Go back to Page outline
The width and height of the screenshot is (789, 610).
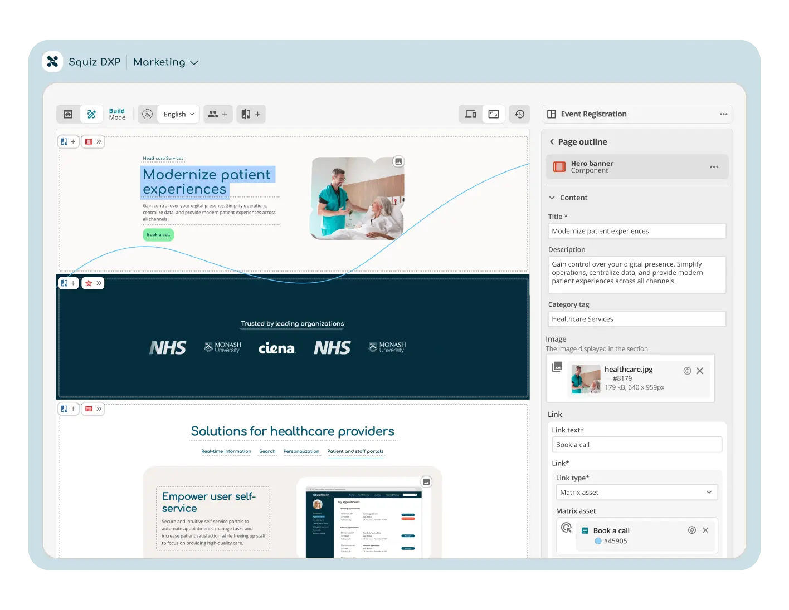tap(552, 142)
